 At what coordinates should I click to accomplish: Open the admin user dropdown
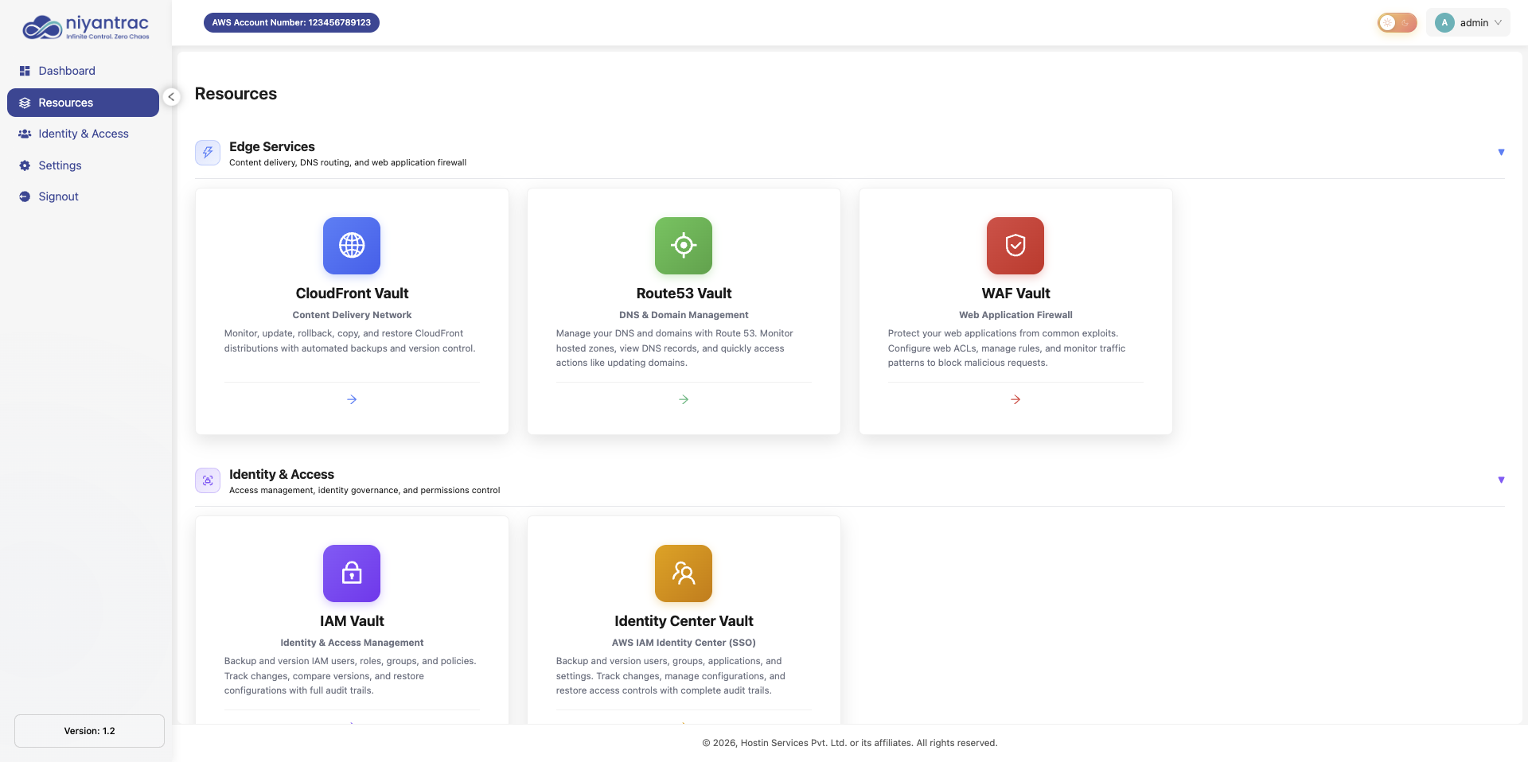[x=1468, y=22]
